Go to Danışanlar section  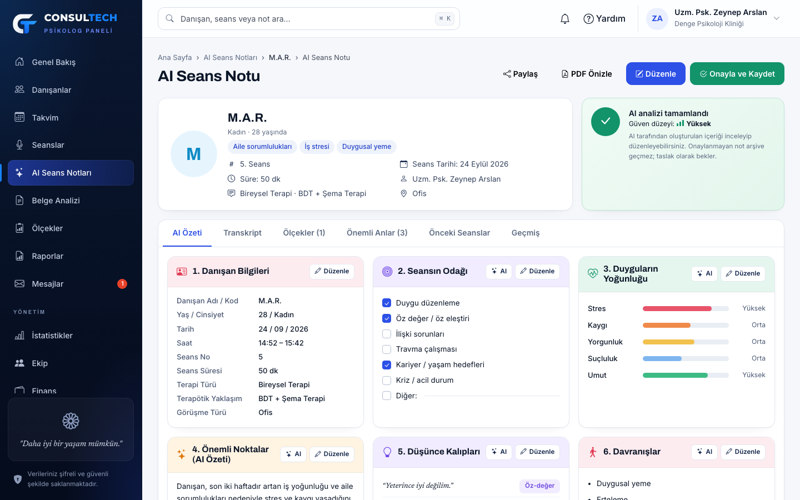point(71,90)
